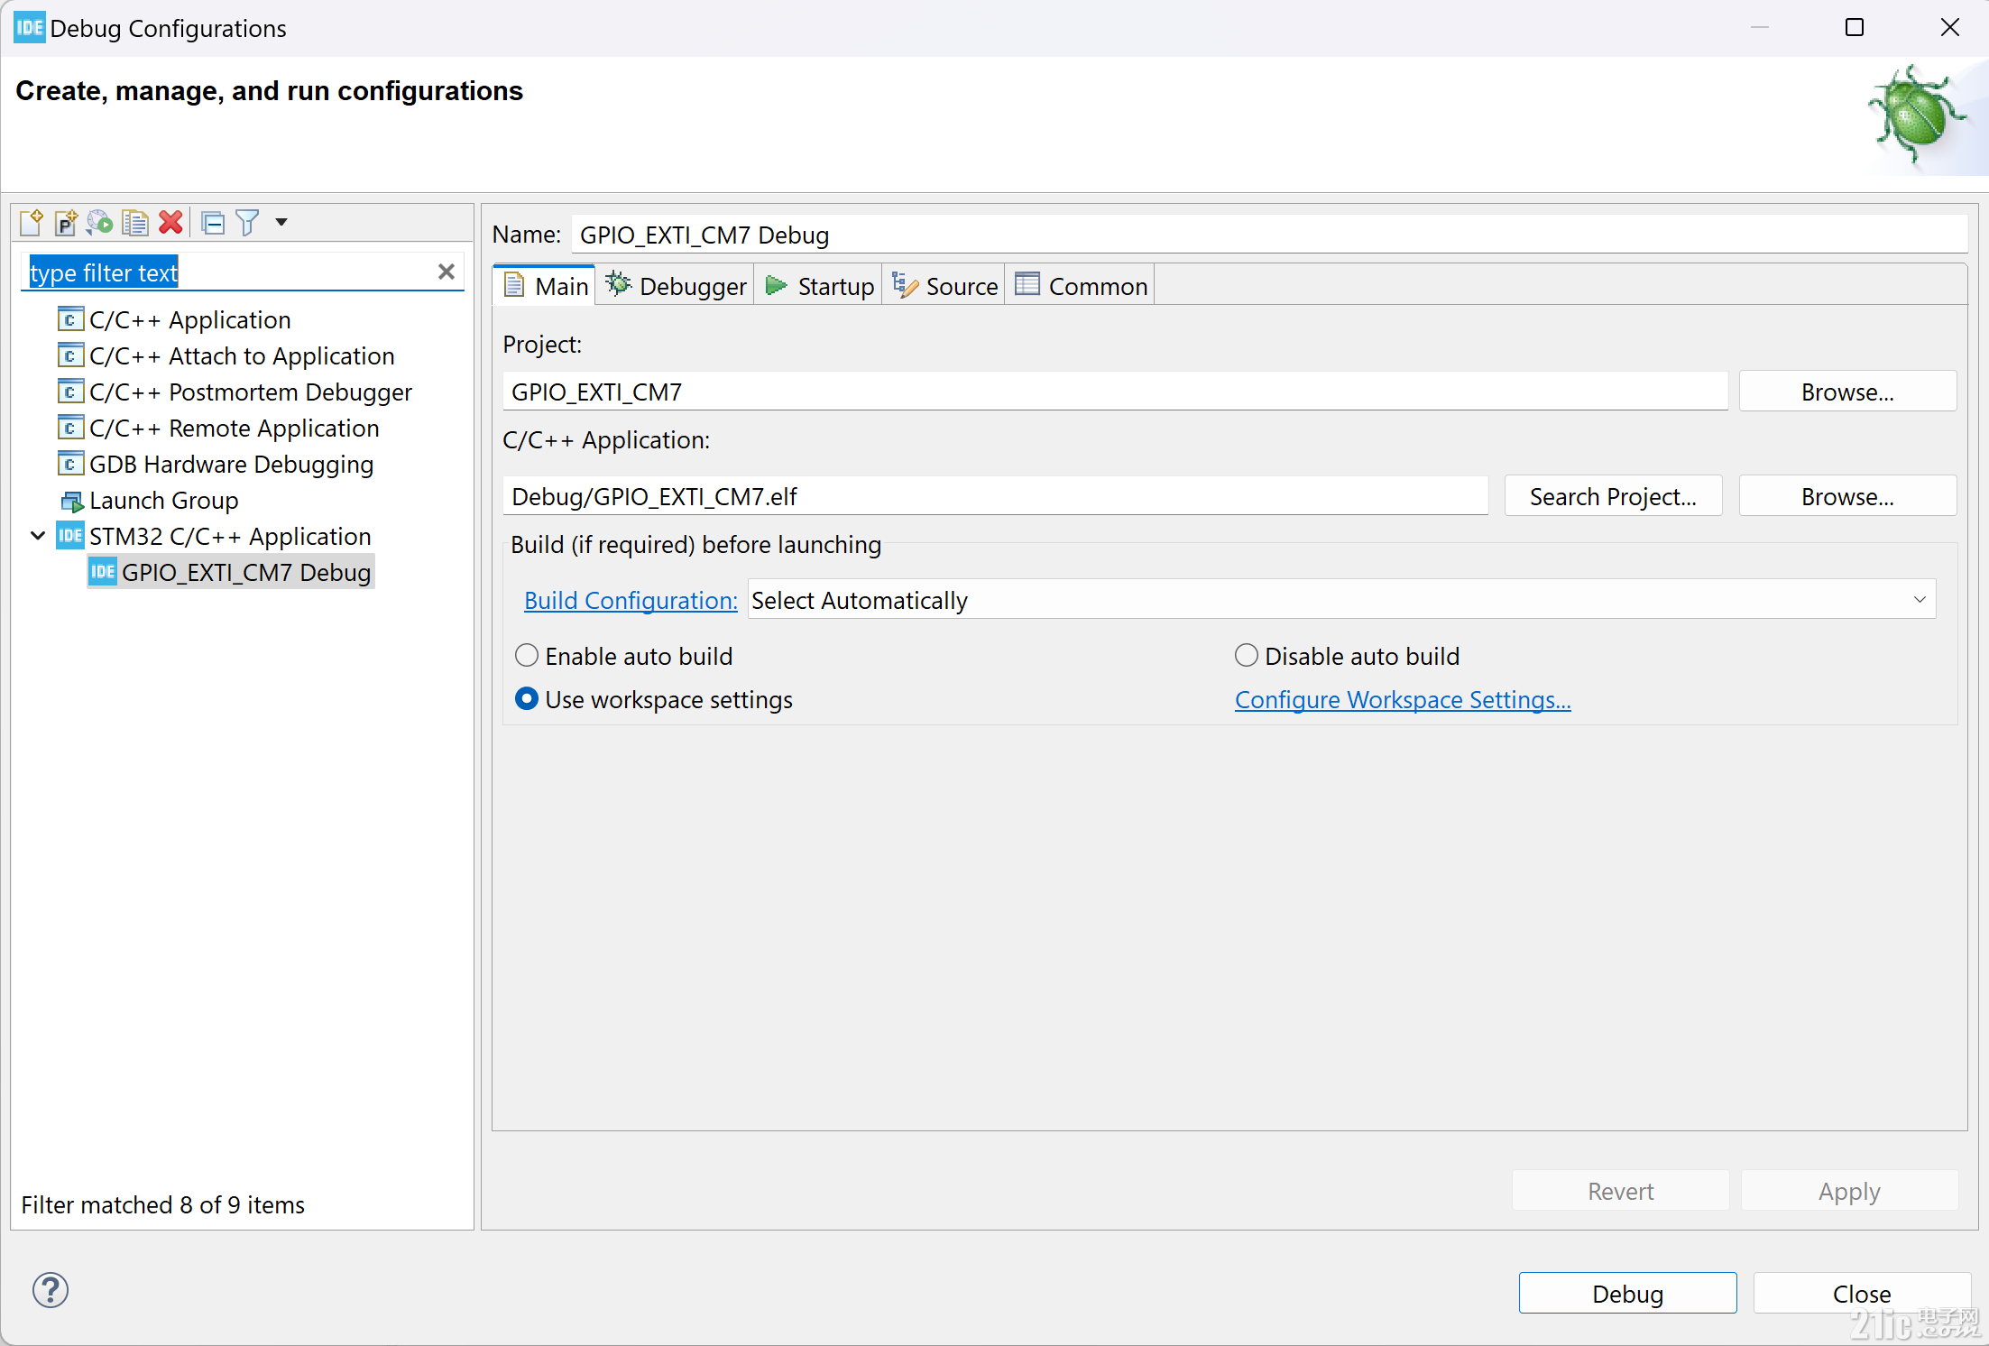The image size is (1989, 1346).
Task: Select GPIO_EXTI_CM7 Debug configuration
Action: coord(231,572)
